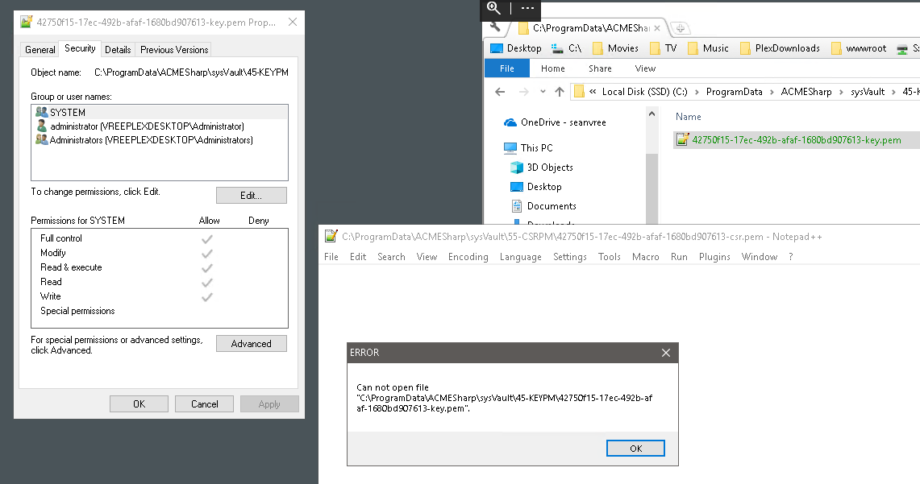The height and width of the screenshot is (484, 920).
Task: Select the SYSTEM user entry
Action: pyautogui.click(x=159, y=113)
